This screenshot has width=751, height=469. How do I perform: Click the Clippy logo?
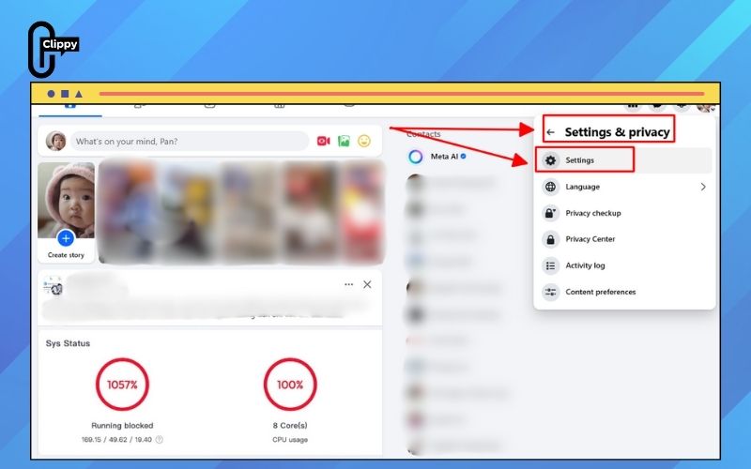pos(53,50)
